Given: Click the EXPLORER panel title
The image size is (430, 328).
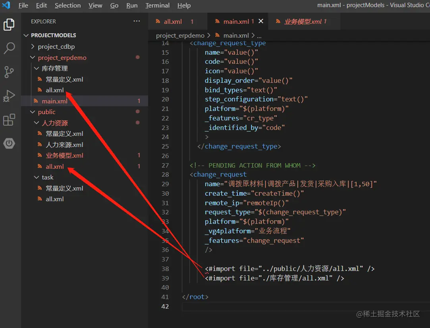Looking at the screenshot, I should pyautogui.click(x=43, y=21).
